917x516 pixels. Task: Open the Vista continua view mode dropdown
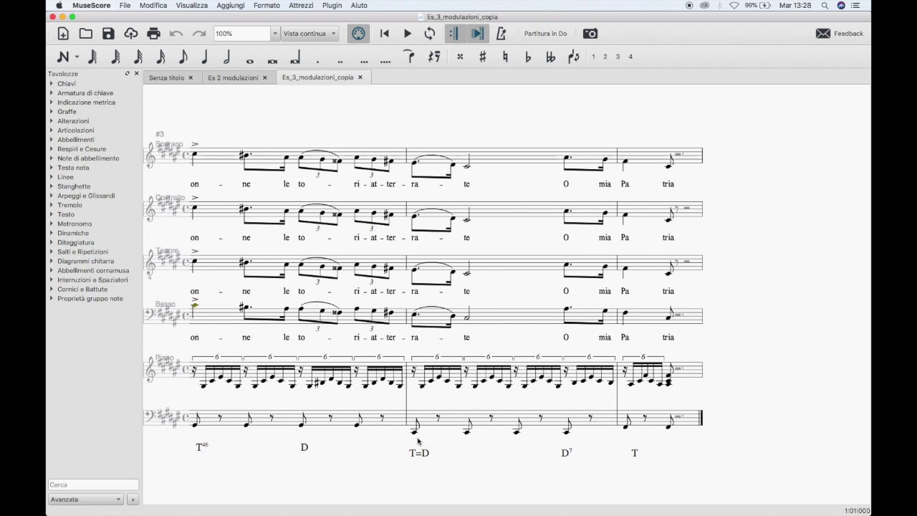[309, 34]
